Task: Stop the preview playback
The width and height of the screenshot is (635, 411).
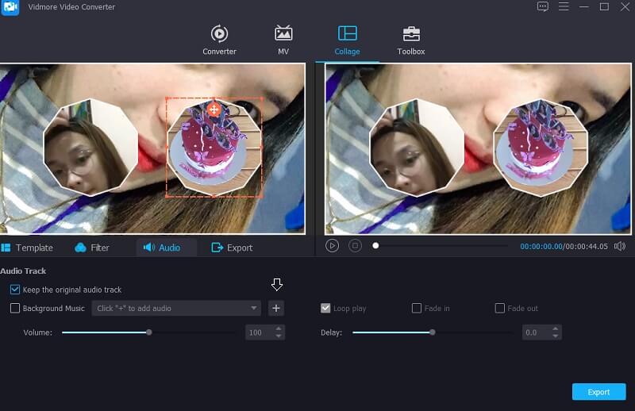Action: coord(355,246)
